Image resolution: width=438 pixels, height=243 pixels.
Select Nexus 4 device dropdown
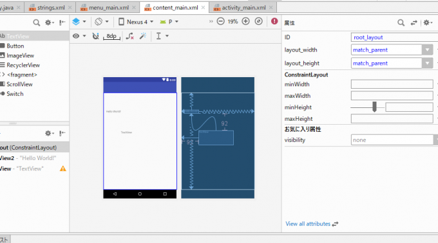click(x=136, y=22)
